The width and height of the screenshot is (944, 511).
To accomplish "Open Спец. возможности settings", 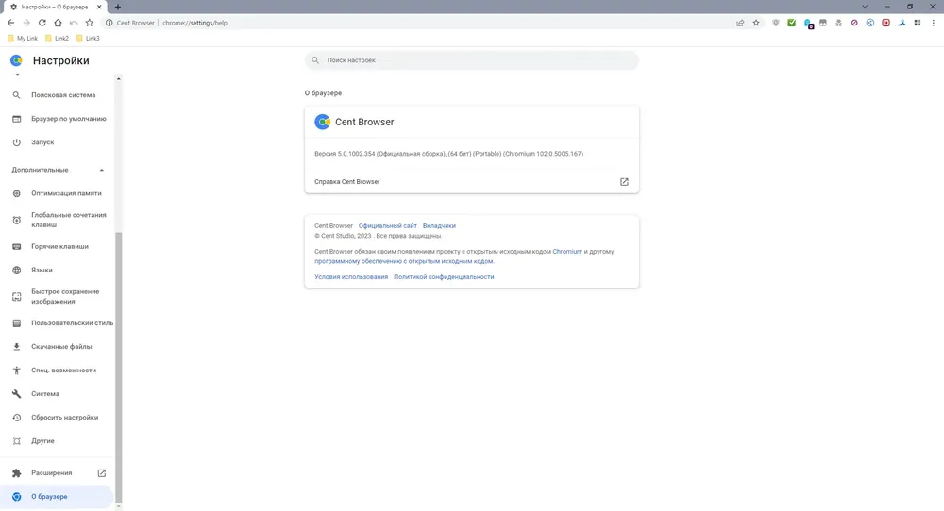I will [x=58, y=371].
